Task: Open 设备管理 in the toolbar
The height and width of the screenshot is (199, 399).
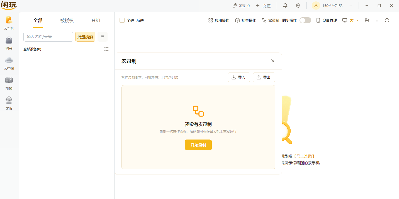Action: coord(327,20)
